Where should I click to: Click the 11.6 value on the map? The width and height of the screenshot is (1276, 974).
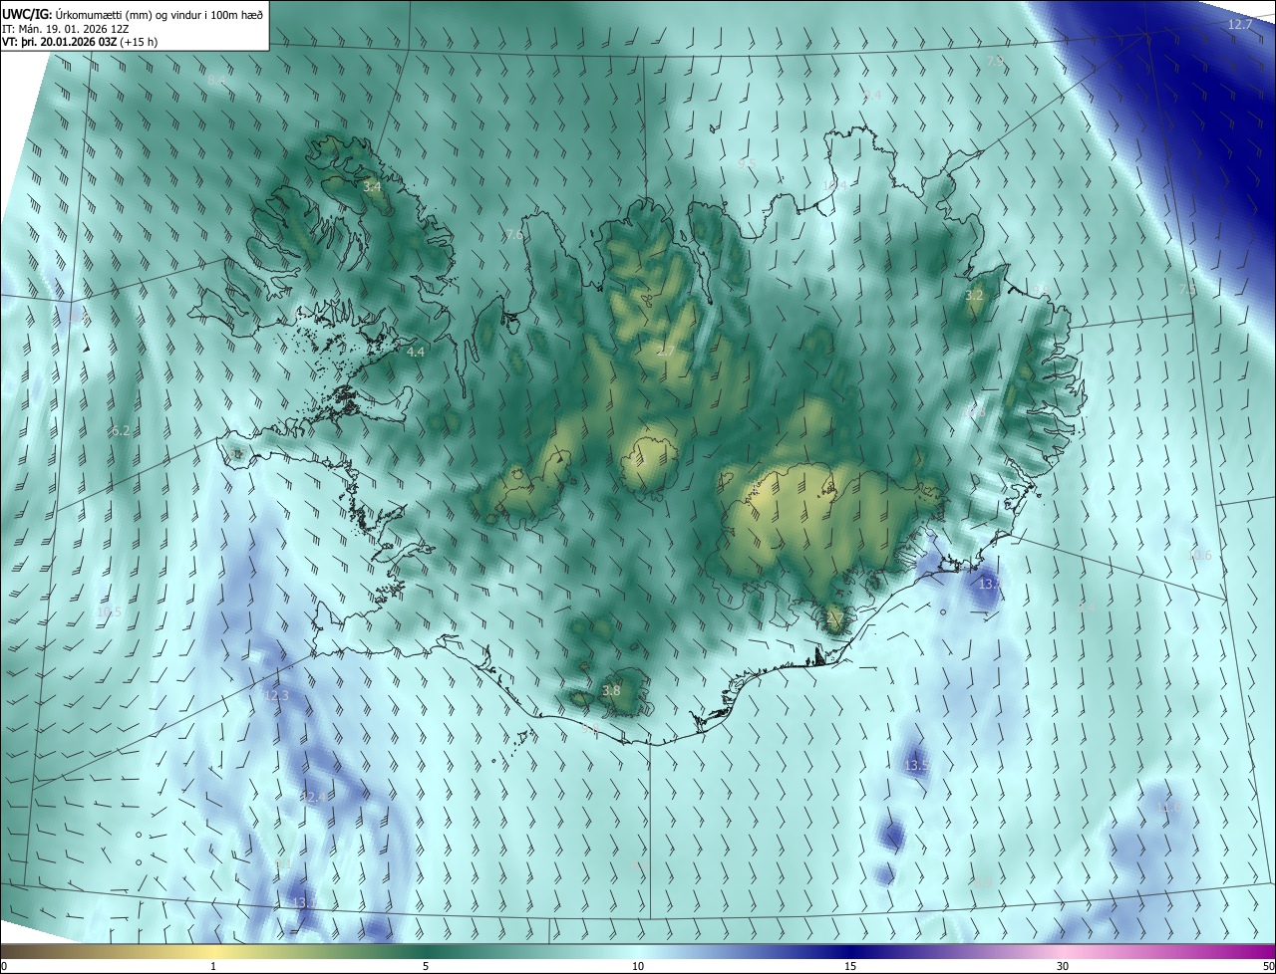pyautogui.click(x=1168, y=807)
